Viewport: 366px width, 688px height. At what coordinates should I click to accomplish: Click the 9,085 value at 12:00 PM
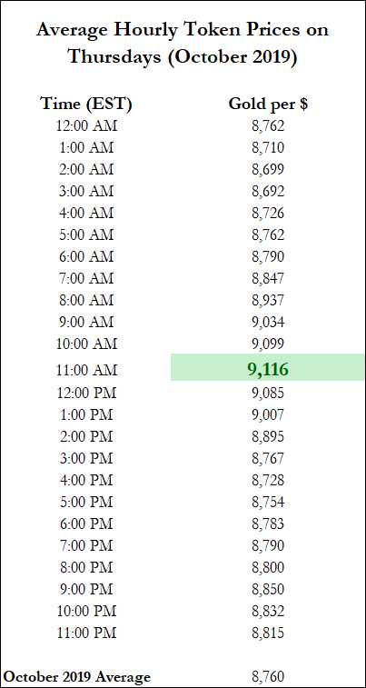click(268, 393)
